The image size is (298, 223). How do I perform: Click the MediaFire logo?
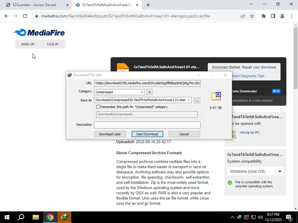(39, 33)
